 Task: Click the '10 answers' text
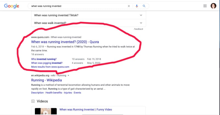(78, 59)
